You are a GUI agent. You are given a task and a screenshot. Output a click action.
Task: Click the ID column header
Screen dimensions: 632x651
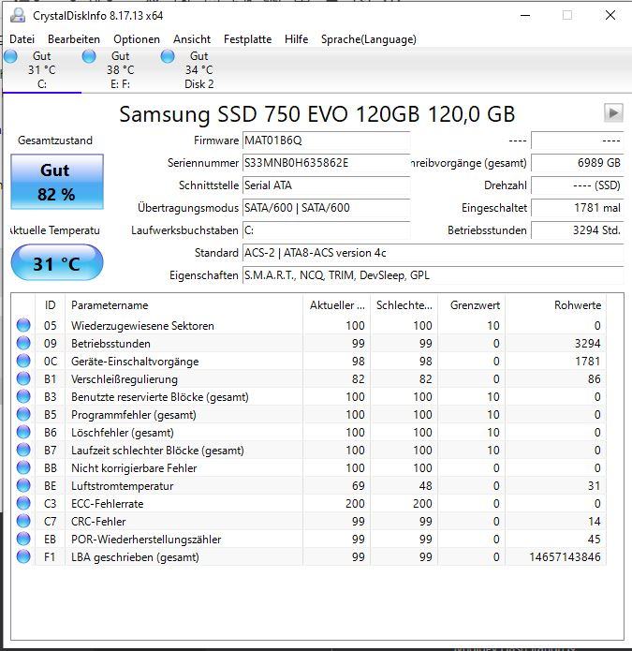click(50, 305)
